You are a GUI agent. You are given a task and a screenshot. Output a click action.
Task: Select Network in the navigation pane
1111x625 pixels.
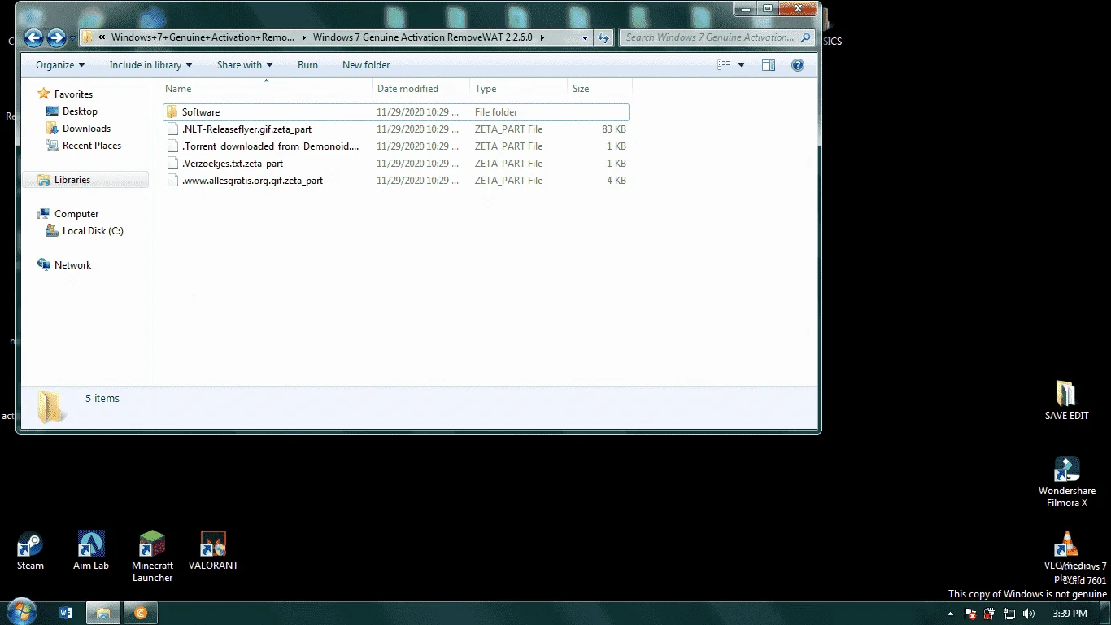tap(72, 265)
